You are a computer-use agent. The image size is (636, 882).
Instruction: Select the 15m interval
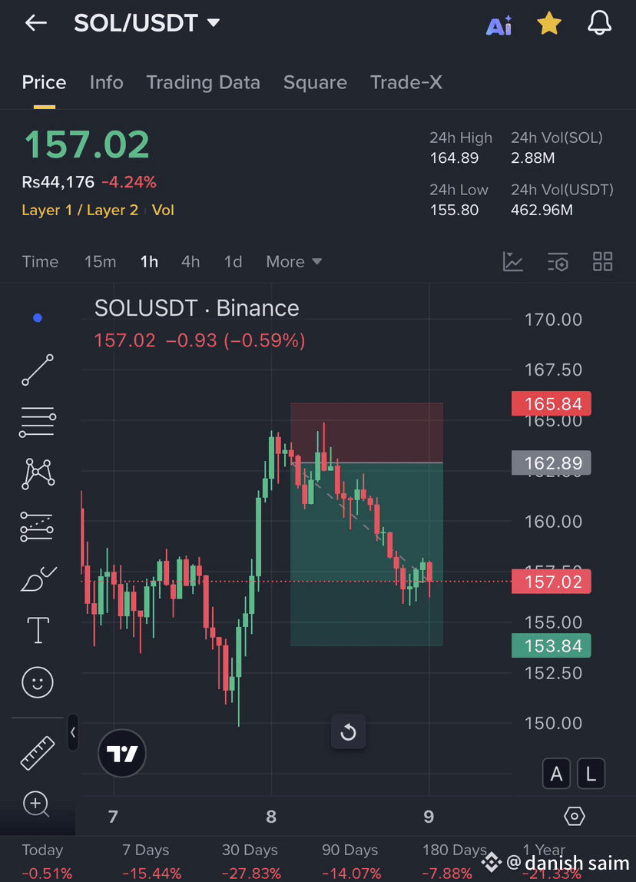pos(100,261)
